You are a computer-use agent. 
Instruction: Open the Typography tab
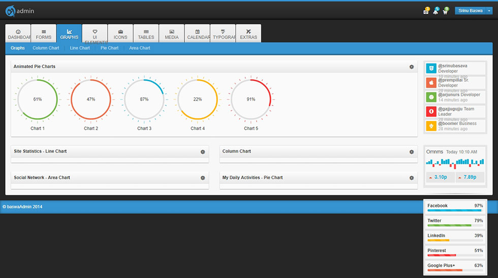point(223,34)
